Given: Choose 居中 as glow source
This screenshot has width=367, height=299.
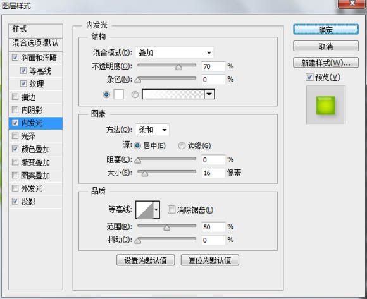Looking at the screenshot, I should pos(137,145).
